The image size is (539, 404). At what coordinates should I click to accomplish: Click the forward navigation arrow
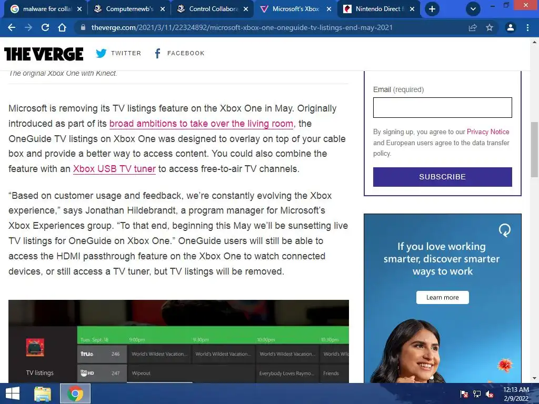[28, 27]
